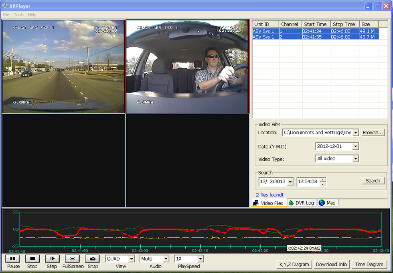Step forward one frame

click(52, 259)
